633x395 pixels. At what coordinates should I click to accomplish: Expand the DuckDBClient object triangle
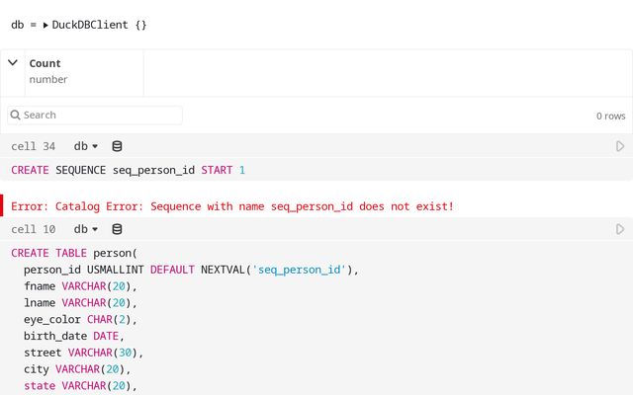point(45,24)
